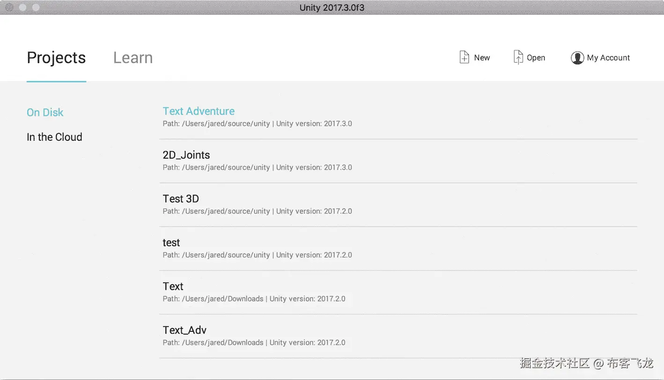Click the My Account avatar icon
This screenshot has height=380, width=664.
577,58
